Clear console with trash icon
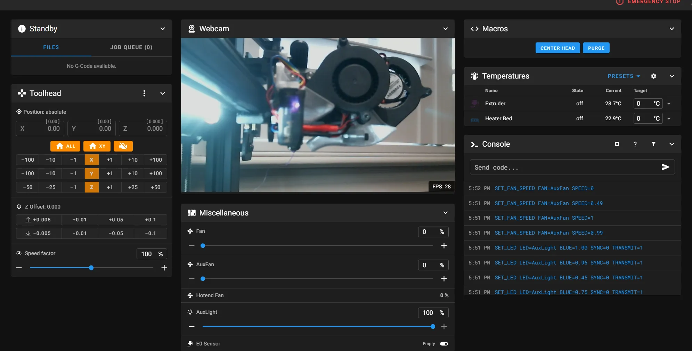Viewport: 692px width, 351px height. (x=617, y=144)
